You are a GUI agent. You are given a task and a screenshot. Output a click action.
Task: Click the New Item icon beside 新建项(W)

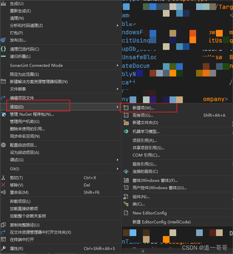[x=126, y=108]
